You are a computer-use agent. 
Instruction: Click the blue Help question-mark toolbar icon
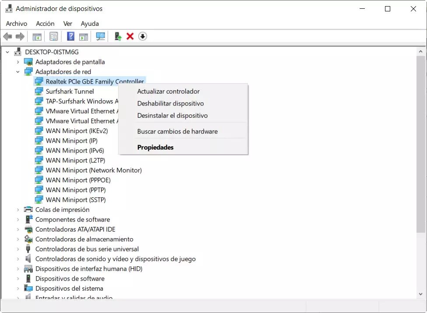(x=70, y=36)
